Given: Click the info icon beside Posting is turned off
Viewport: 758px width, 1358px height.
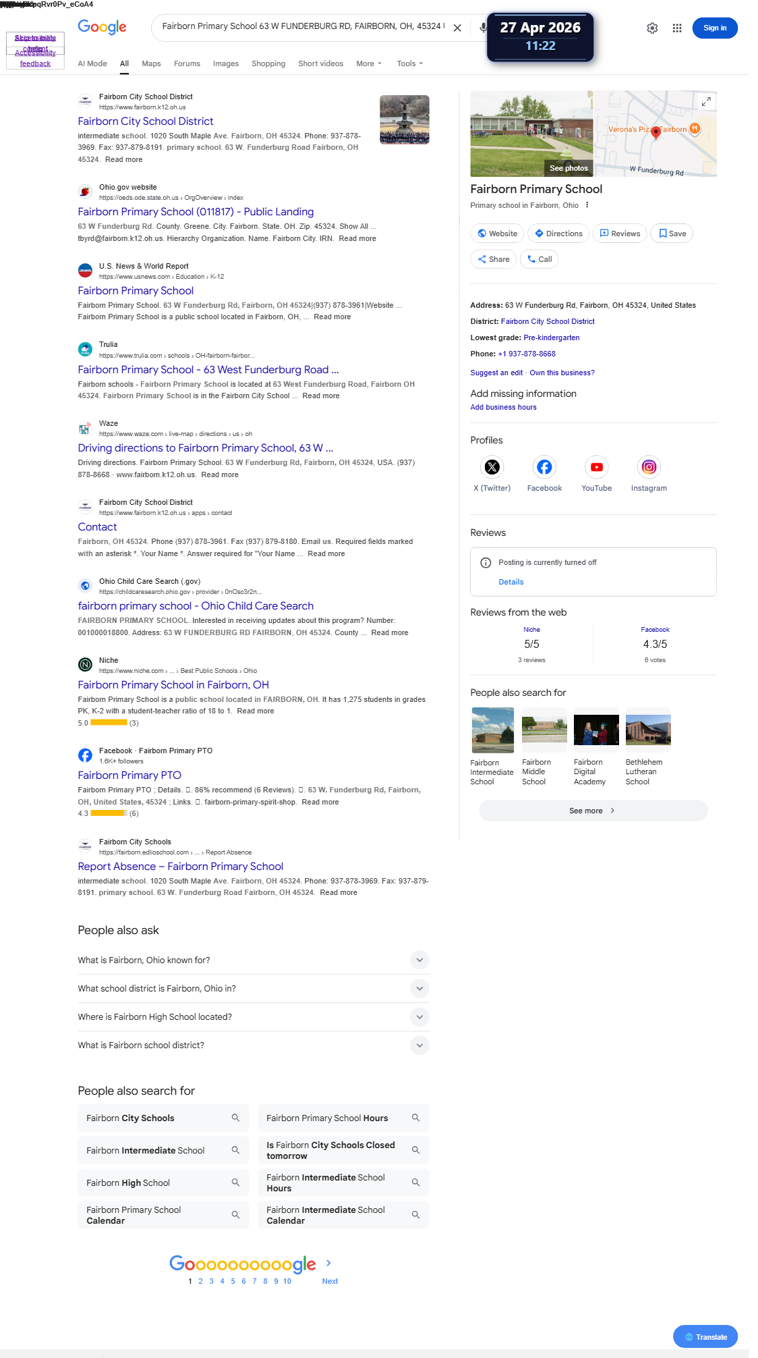Looking at the screenshot, I should click(486, 563).
